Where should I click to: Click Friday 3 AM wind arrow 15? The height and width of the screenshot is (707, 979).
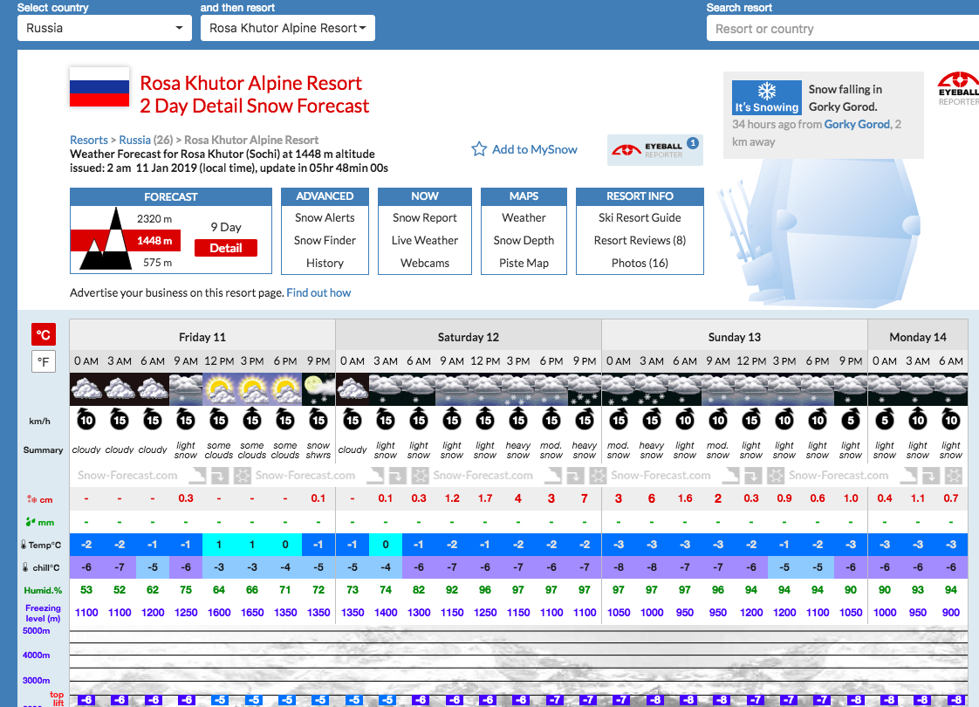(120, 419)
